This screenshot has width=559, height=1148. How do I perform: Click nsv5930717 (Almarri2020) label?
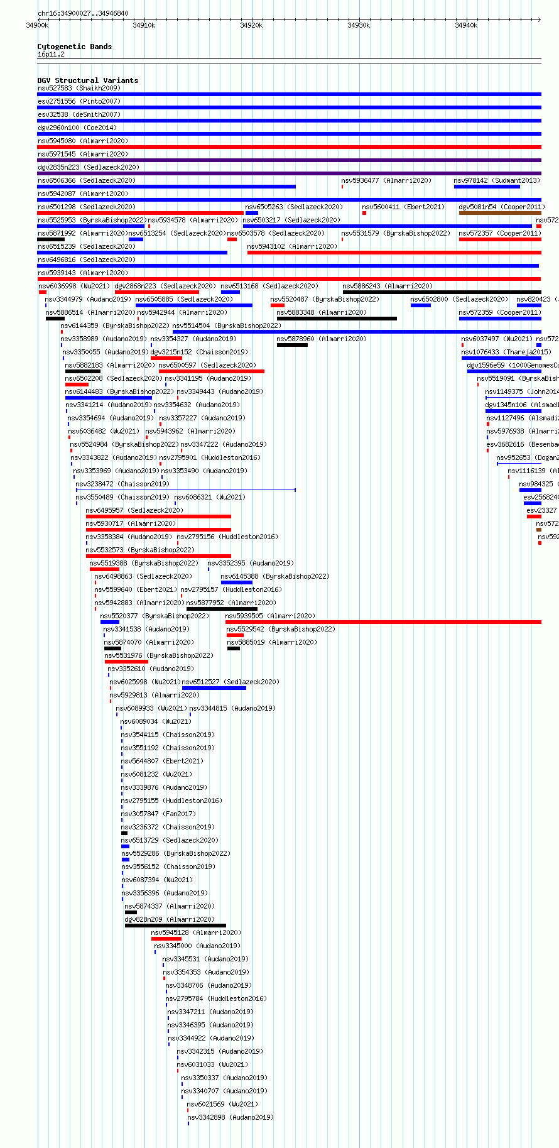click(x=131, y=523)
